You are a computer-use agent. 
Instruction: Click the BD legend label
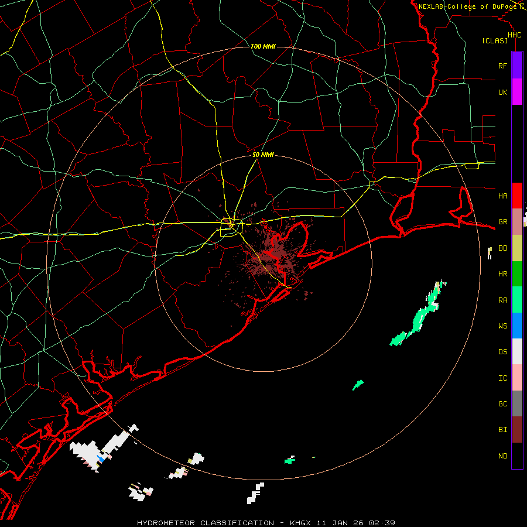502,248
